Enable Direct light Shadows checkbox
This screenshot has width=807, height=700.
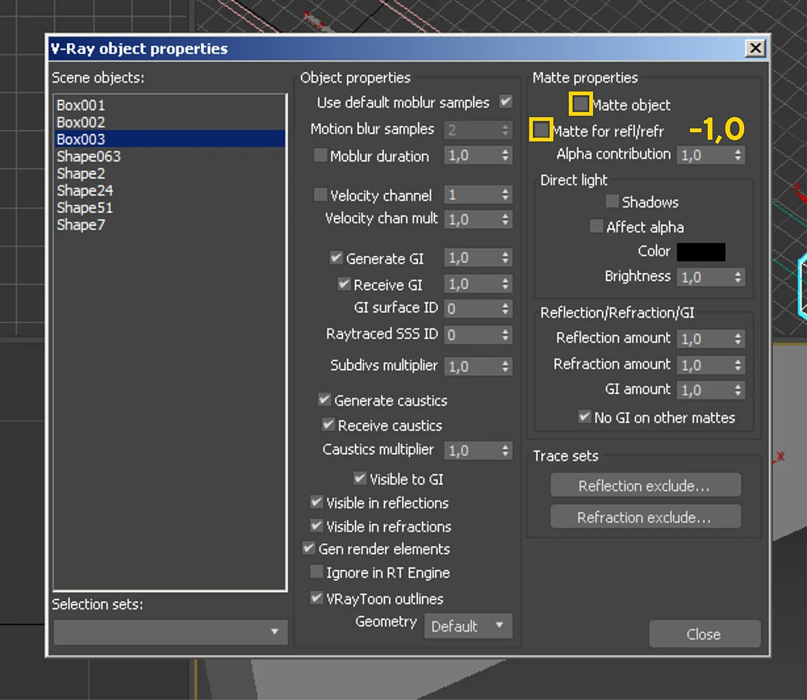tap(613, 201)
